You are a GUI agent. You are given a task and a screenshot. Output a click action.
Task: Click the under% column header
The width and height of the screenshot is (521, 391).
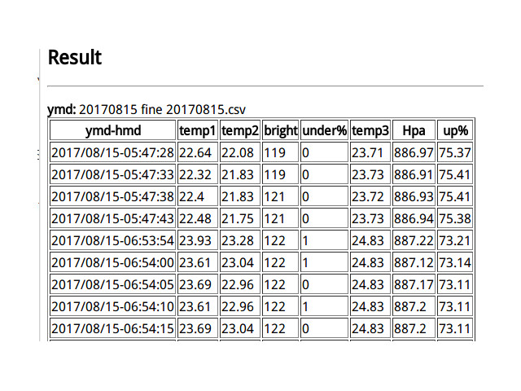pyautogui.click(x=324, y=130)
